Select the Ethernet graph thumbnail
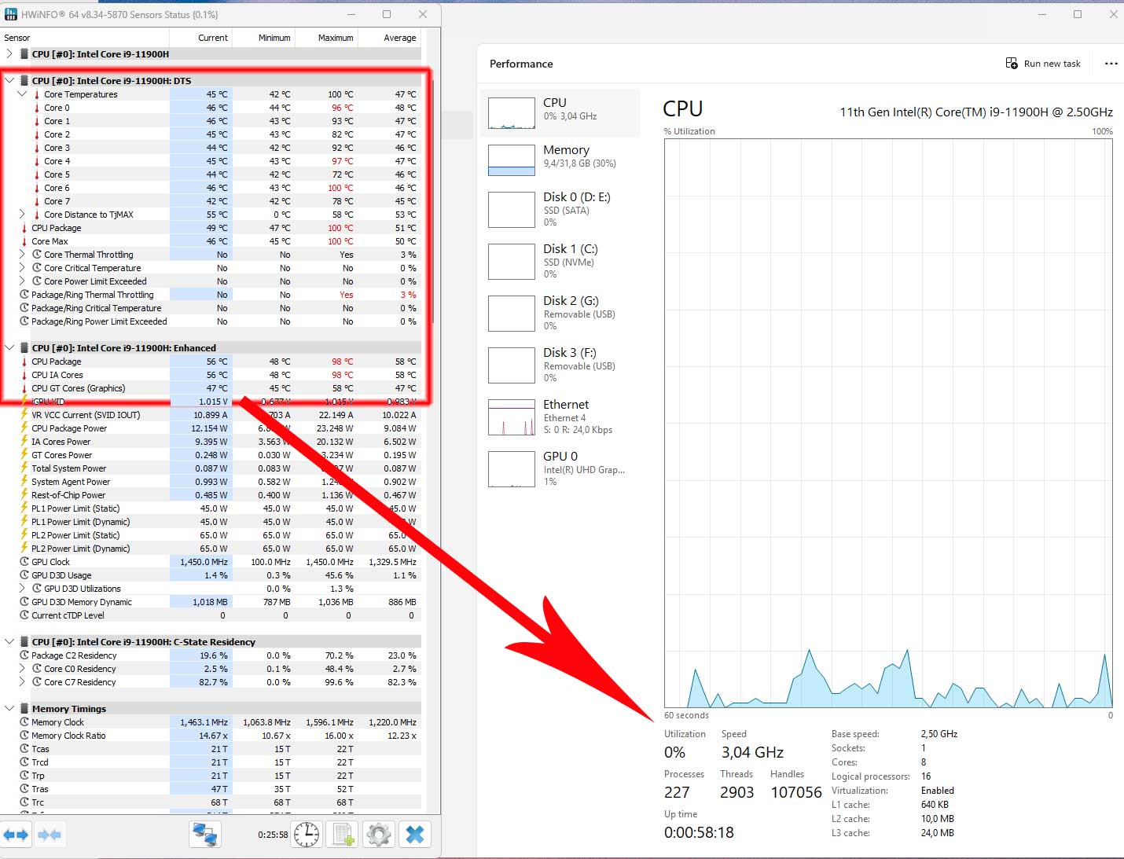The width and height of the screenshot is (1124, 859). [x=512, y=417]
